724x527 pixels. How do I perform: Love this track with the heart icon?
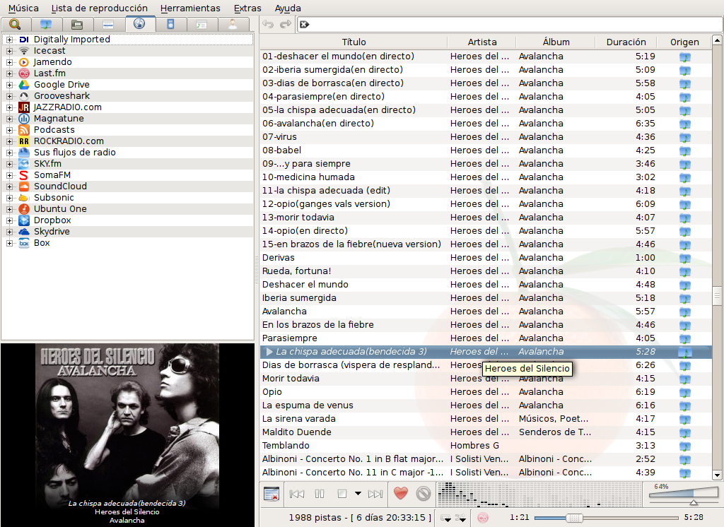click(401, 493)
